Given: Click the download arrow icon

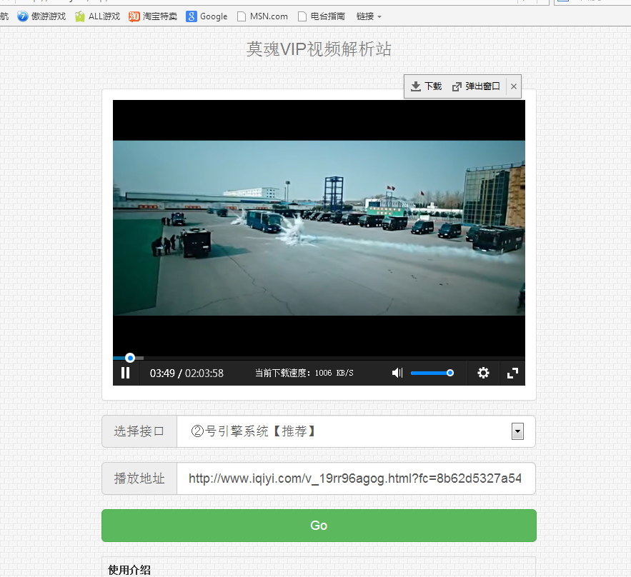Looking at the screenshot, I should (416, 86).
